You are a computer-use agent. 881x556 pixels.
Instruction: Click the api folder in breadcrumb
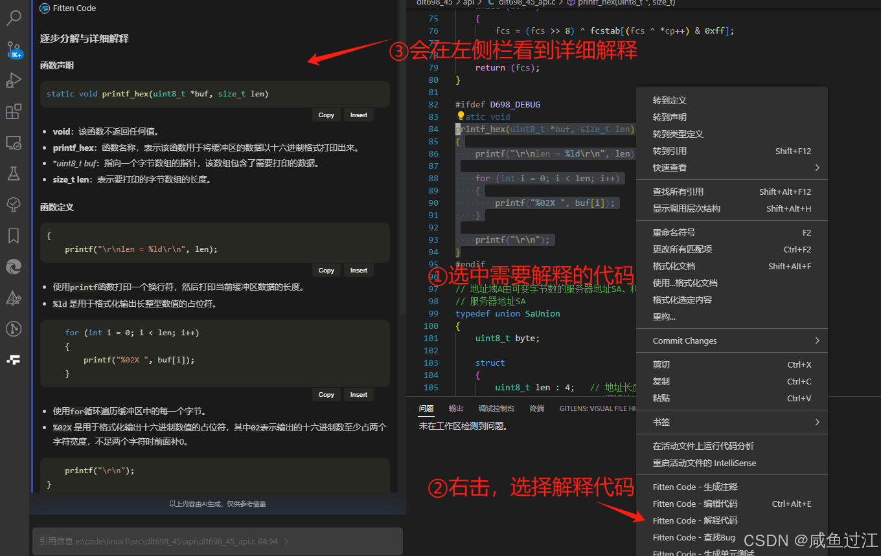(468, 3)
